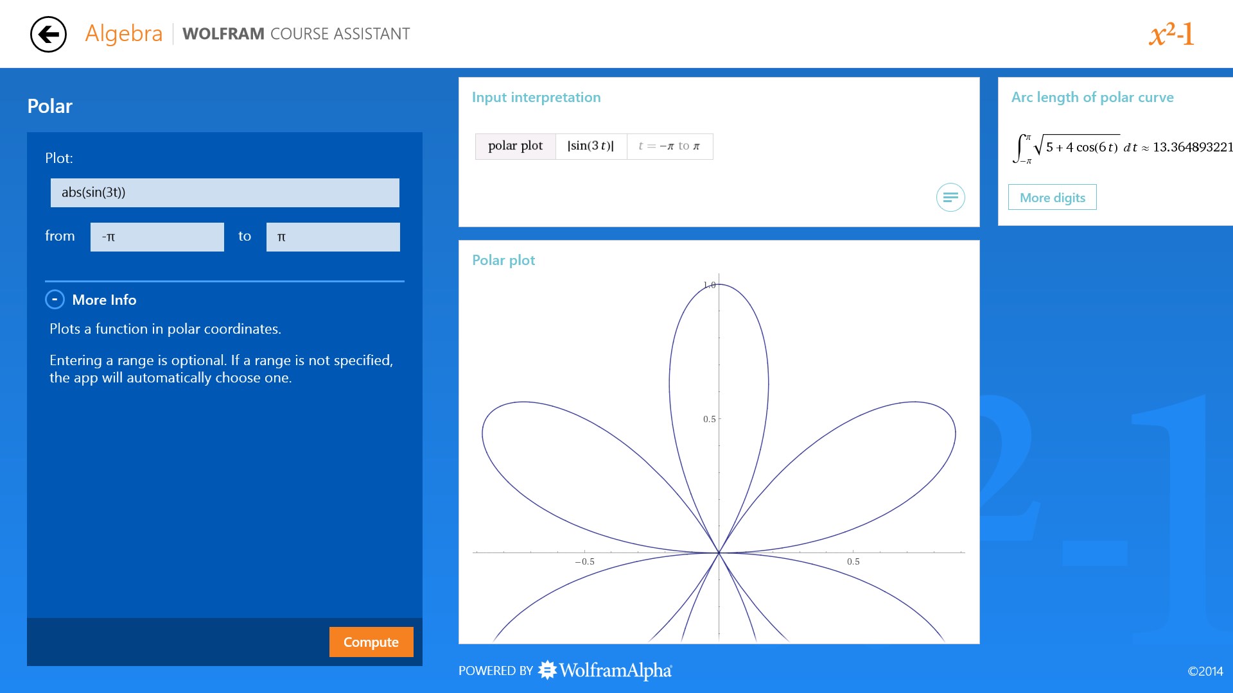Click the 'to' range input with π

click(x=333, y=237)
